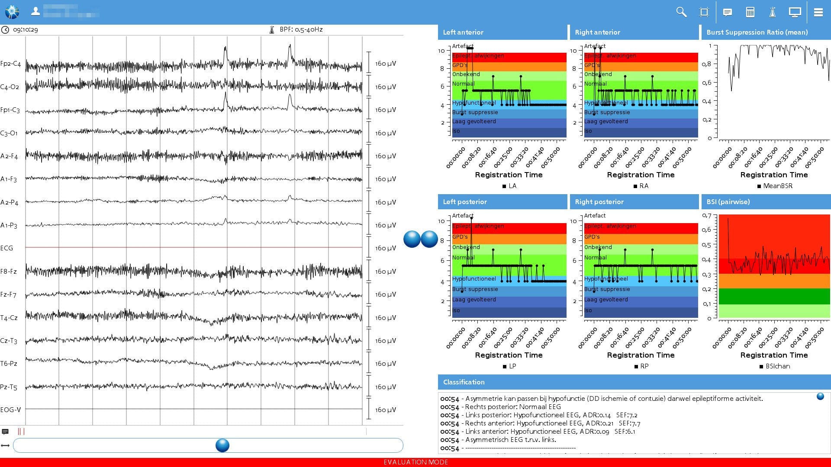Open the hamburger menu
The image size is (831, 467).
[x=818, y=12]
